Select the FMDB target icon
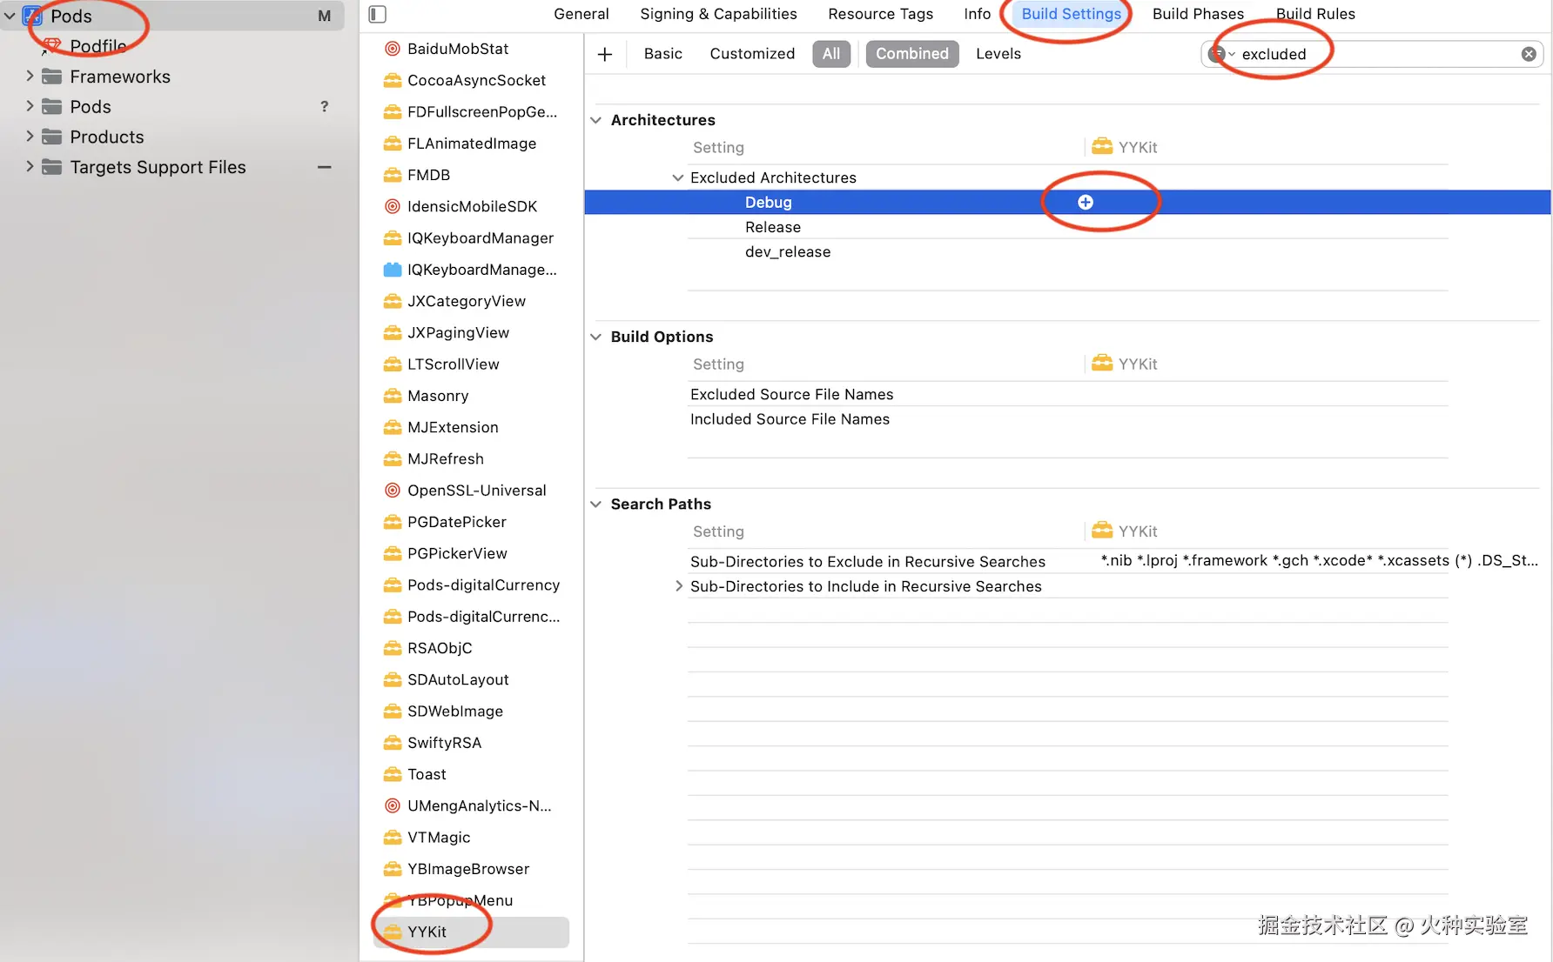The height and width of the screenshot is (962, 1553). point(393,175)
